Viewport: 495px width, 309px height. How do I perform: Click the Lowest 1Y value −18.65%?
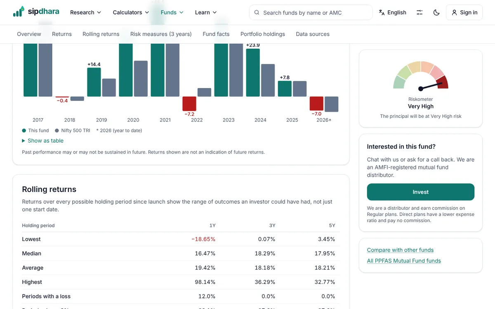203,239
